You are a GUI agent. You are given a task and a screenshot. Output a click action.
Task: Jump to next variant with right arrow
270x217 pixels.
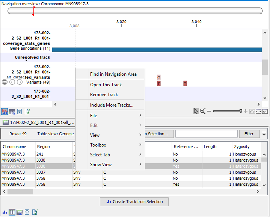click(20, 82)
